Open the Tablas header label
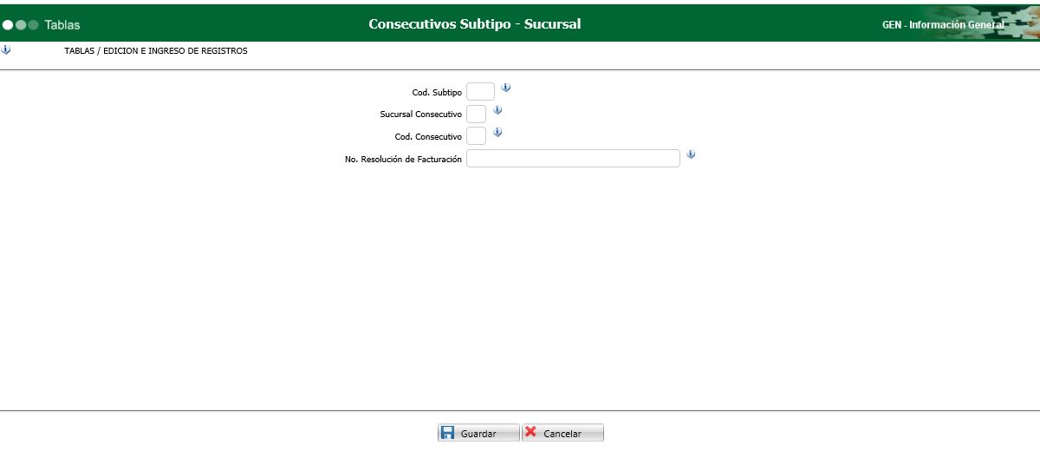 [x=62, y=25]
